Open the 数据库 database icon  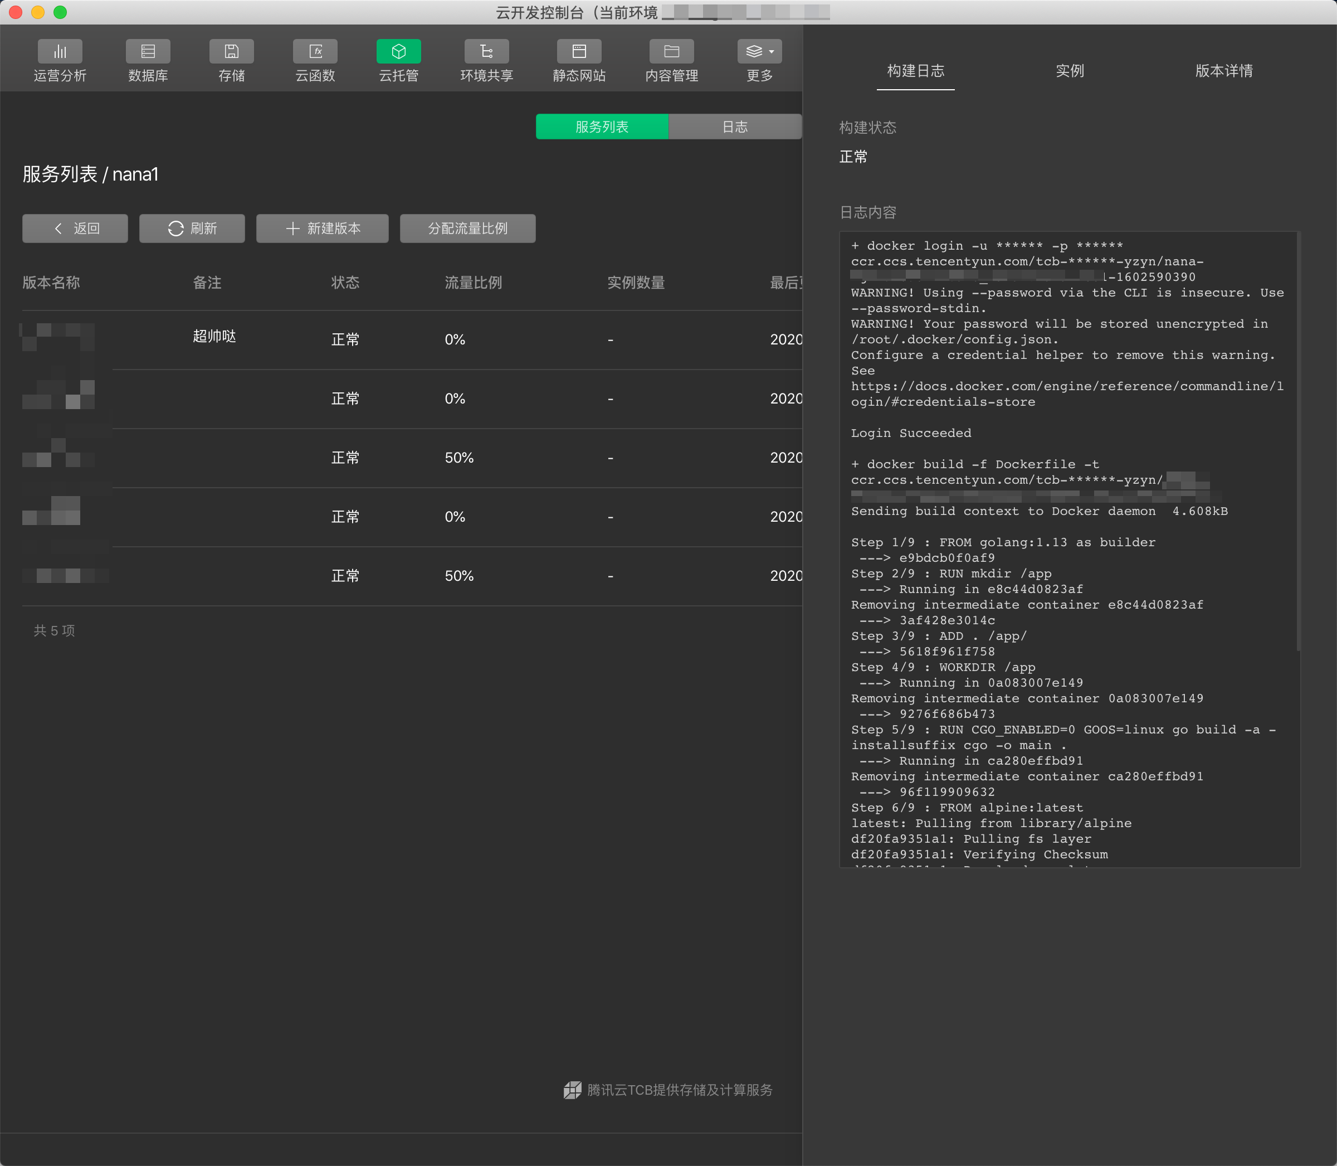coord(148,52)
